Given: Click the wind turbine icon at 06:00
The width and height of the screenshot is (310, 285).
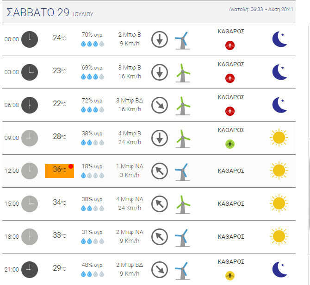Looking at the screenshot, I should pos(183,106).
